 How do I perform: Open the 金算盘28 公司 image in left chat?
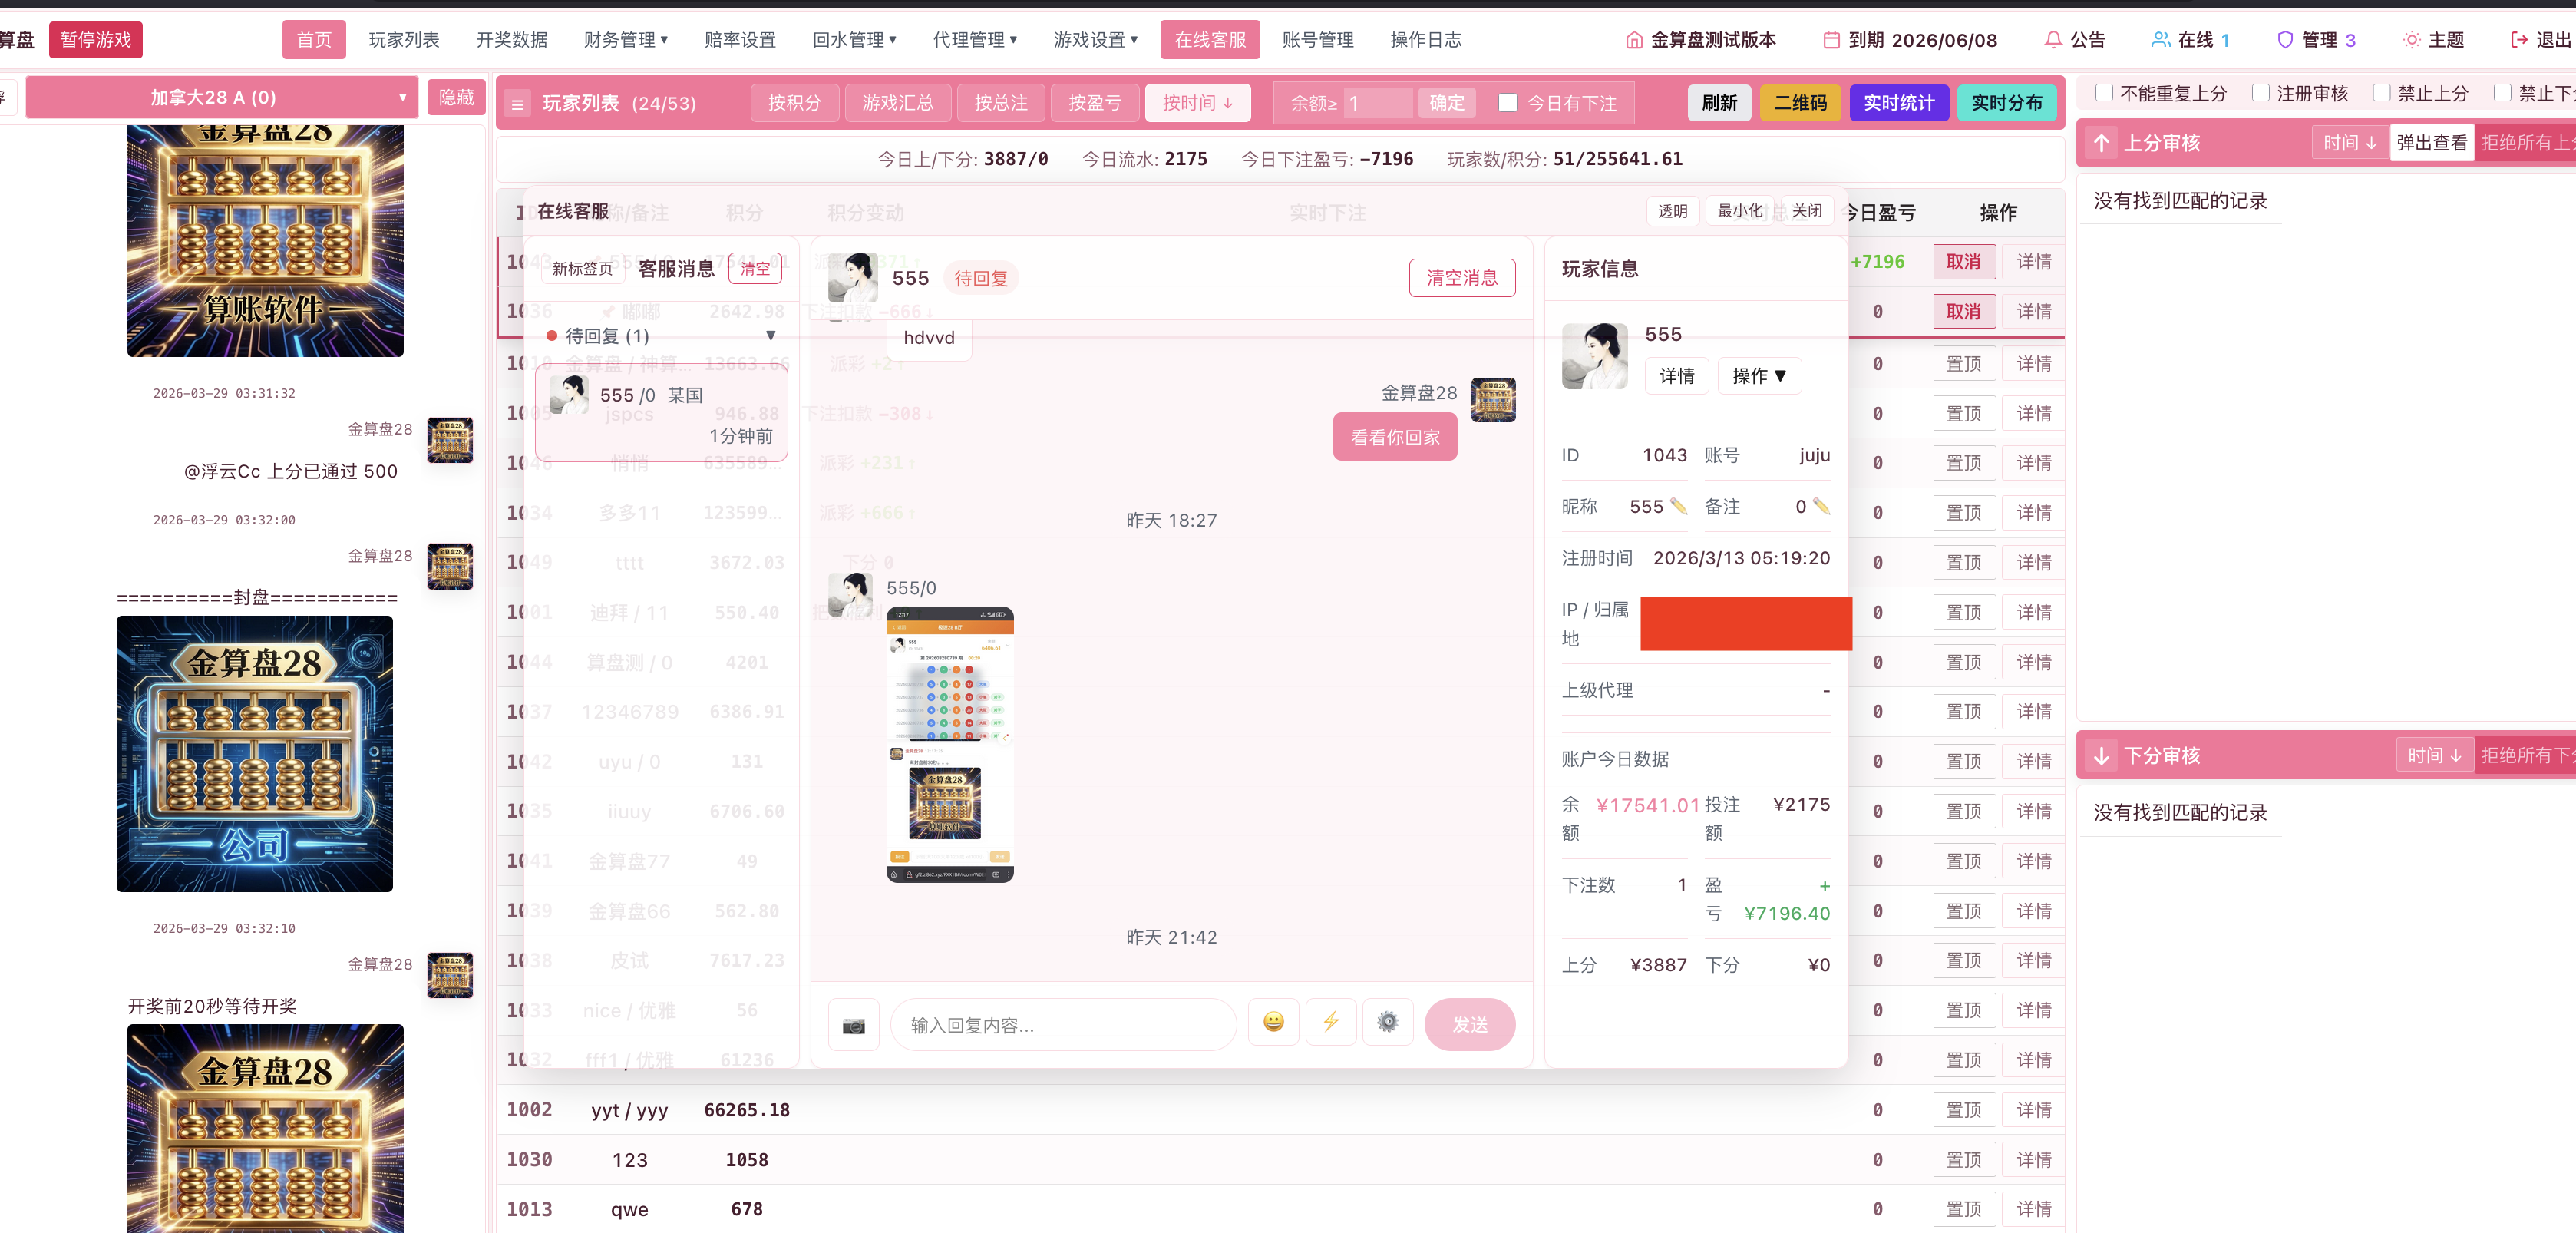[x=255, y=753]
